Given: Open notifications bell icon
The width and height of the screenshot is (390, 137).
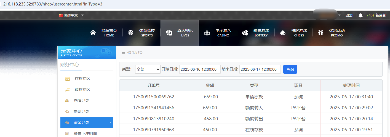Looking at the screenshot, I should point(360,15).
